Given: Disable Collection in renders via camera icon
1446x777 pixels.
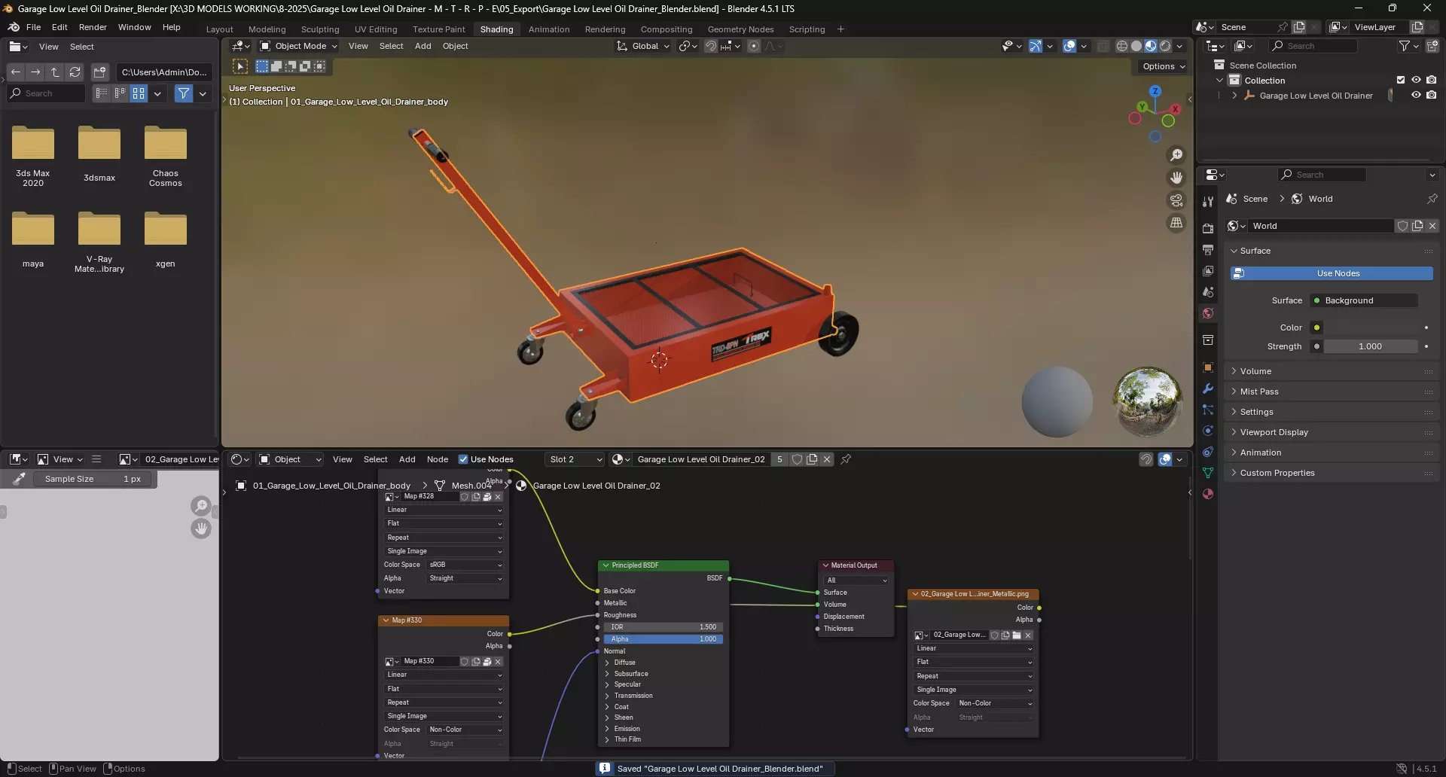Looking at the screenshot, I should point(1431,81).
